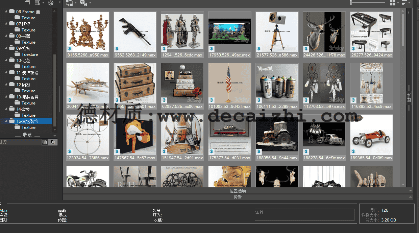The height and width of the screenshot is (233, 419).
Task: Click the small square icon beside the filter box
Action: (45, 142)
